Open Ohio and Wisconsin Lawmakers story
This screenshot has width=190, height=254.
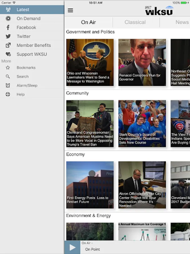pyautogui.click(x=90, y=62)
